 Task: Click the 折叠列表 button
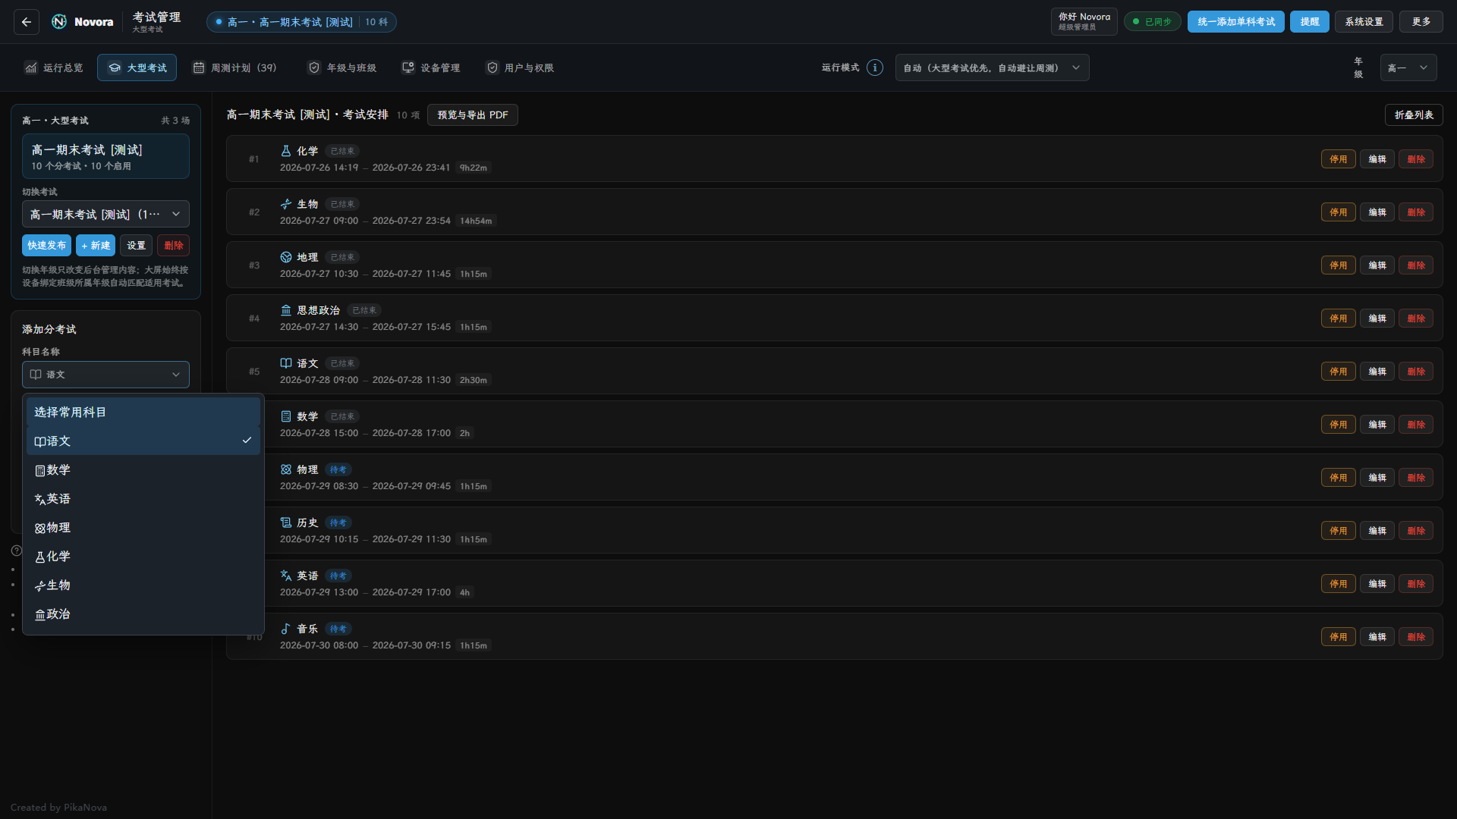point(1414,115)
